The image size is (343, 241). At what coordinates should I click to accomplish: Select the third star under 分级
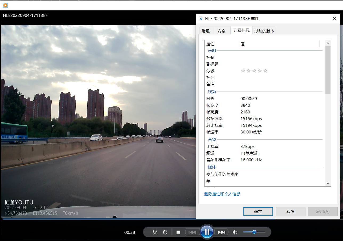pyautogui.click(x=254, y=70)
